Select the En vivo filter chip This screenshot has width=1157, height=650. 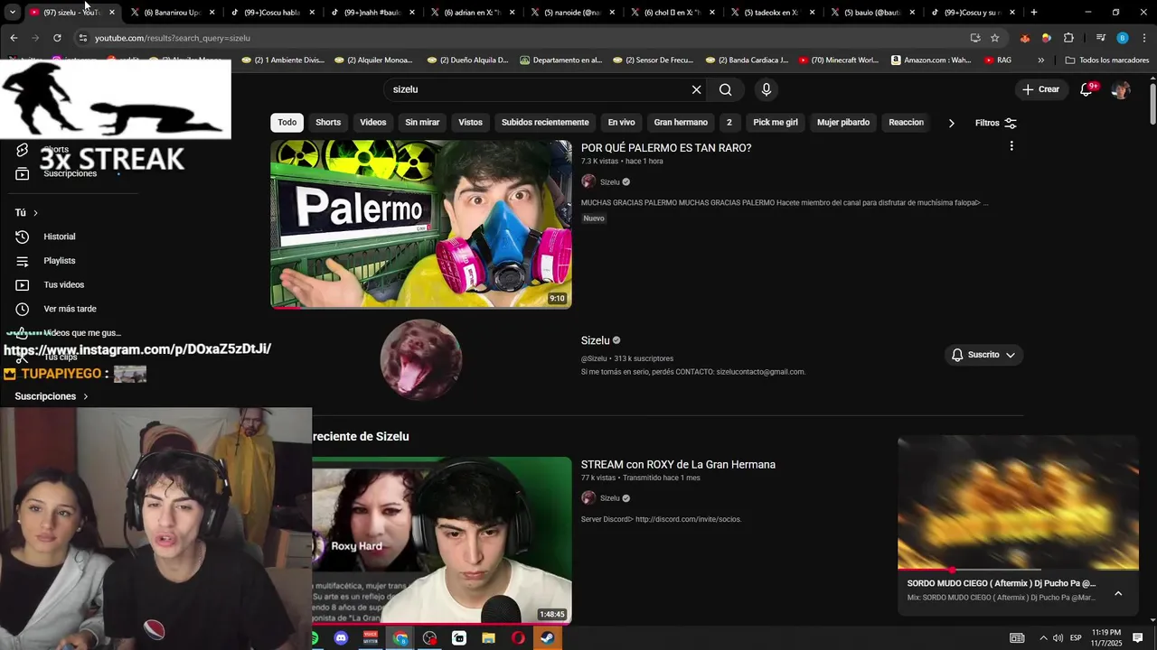pos(621,123)
